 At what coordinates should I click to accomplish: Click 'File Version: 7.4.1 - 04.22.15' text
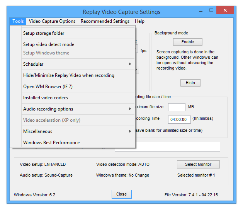[x=191, y=195]
